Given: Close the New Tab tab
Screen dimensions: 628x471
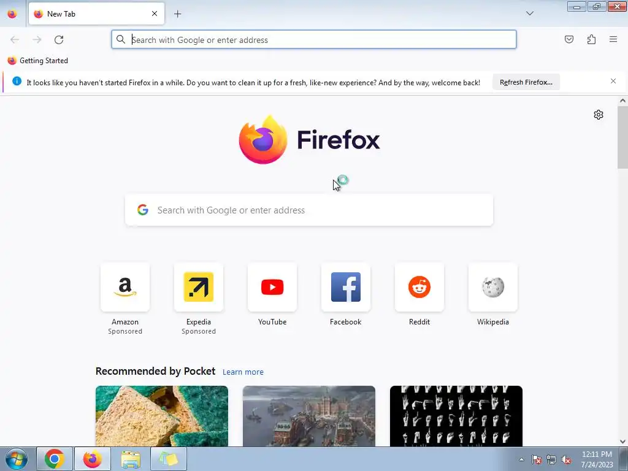Looking at the screenshot, I should tap(155, 13).
